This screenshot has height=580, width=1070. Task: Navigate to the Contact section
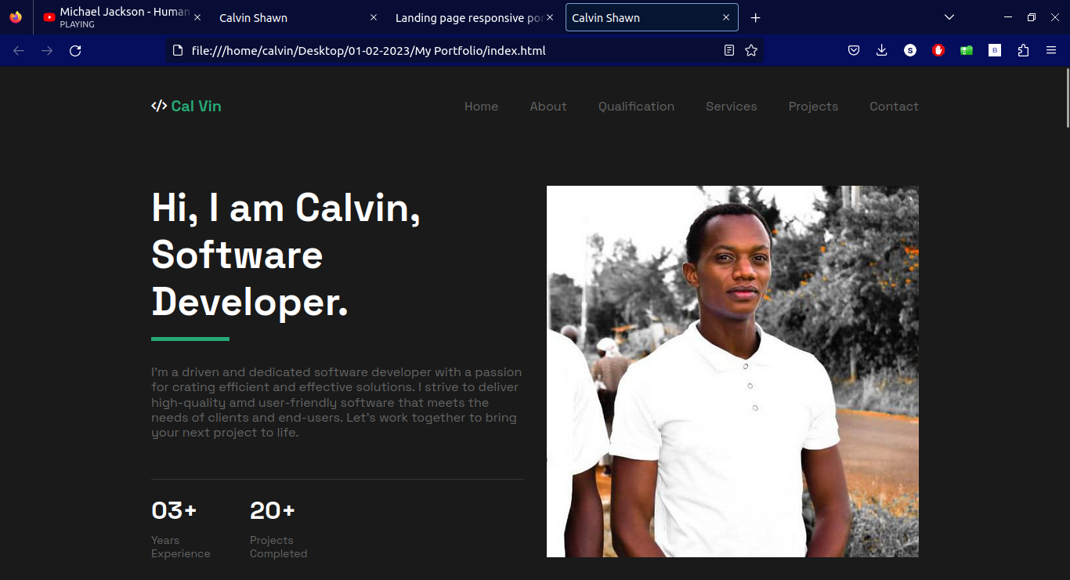click(894, 106)
